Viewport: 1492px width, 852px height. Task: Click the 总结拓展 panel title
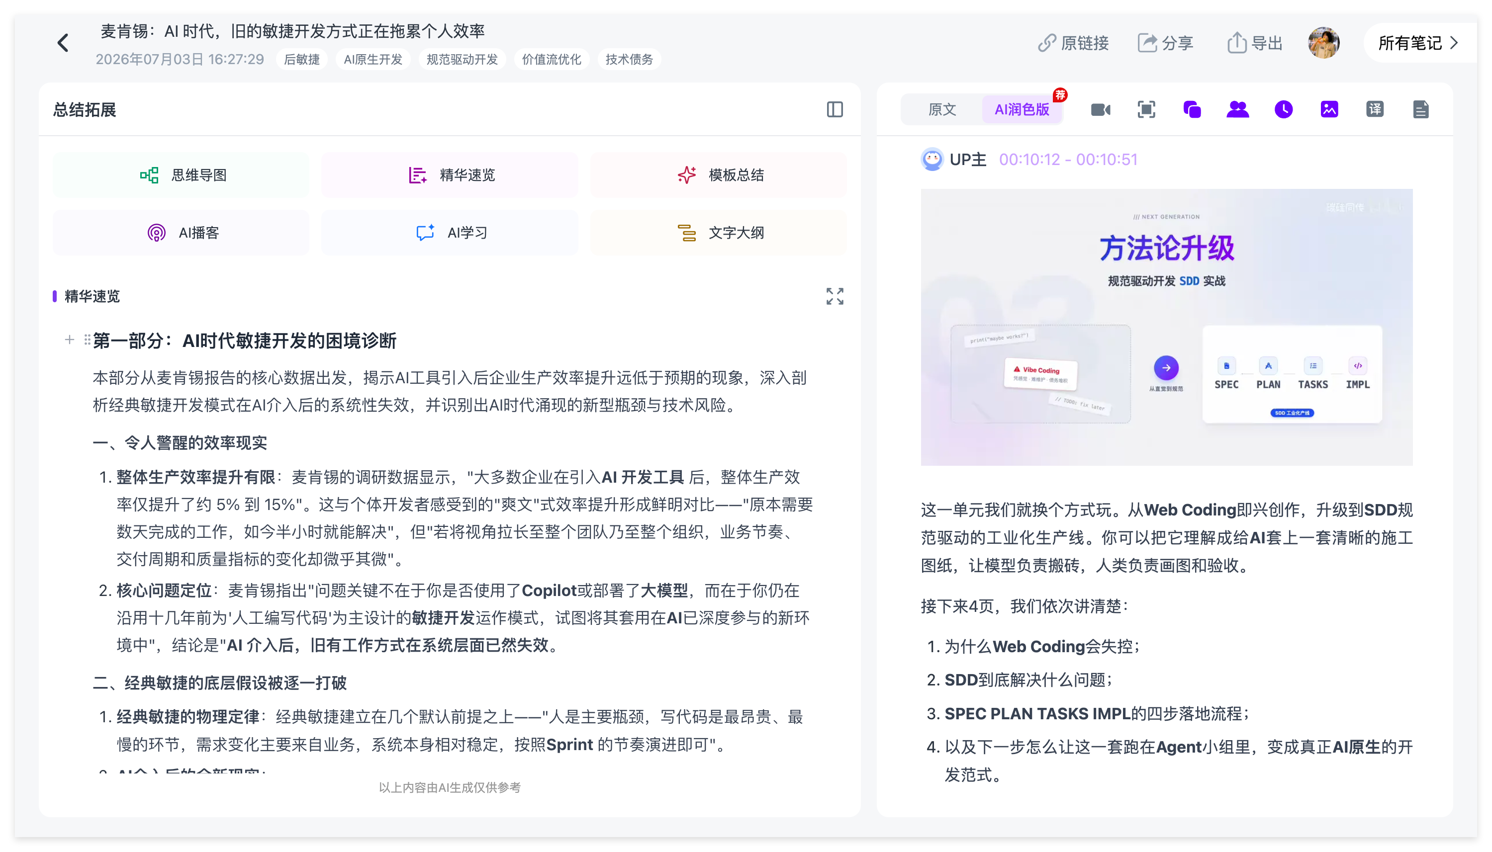(x=85, y=109)
